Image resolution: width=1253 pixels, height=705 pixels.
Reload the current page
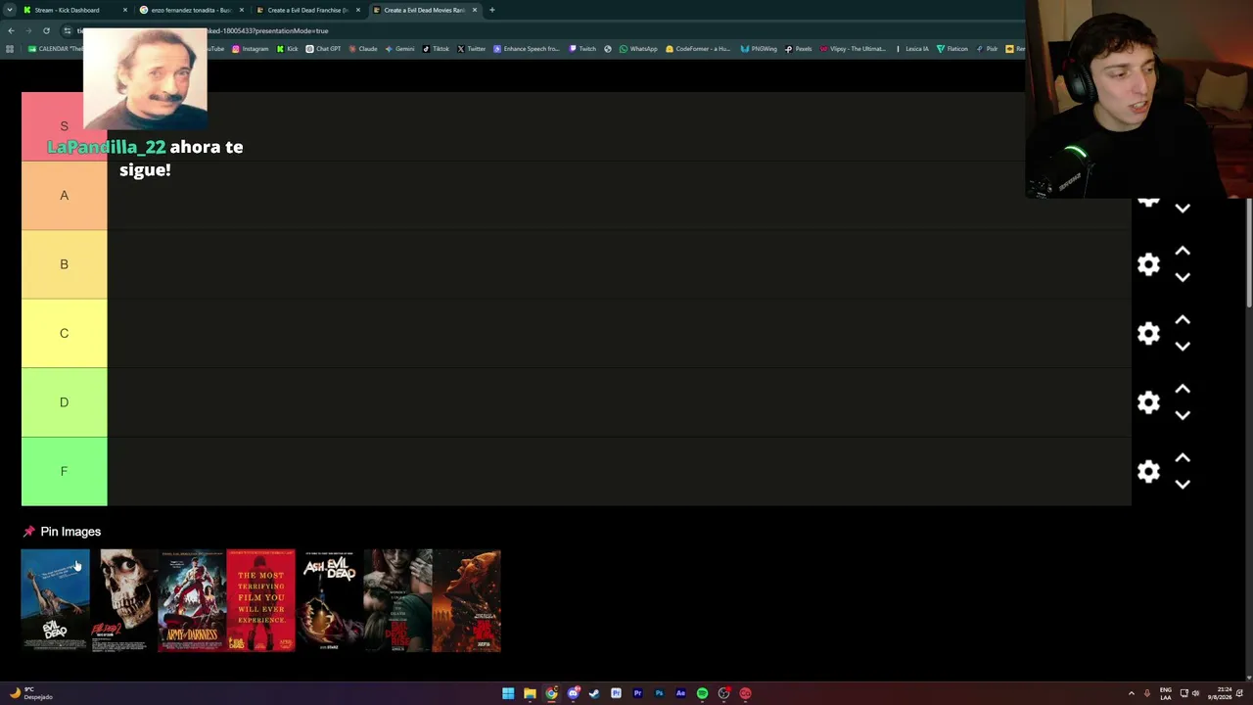point(46,30)
